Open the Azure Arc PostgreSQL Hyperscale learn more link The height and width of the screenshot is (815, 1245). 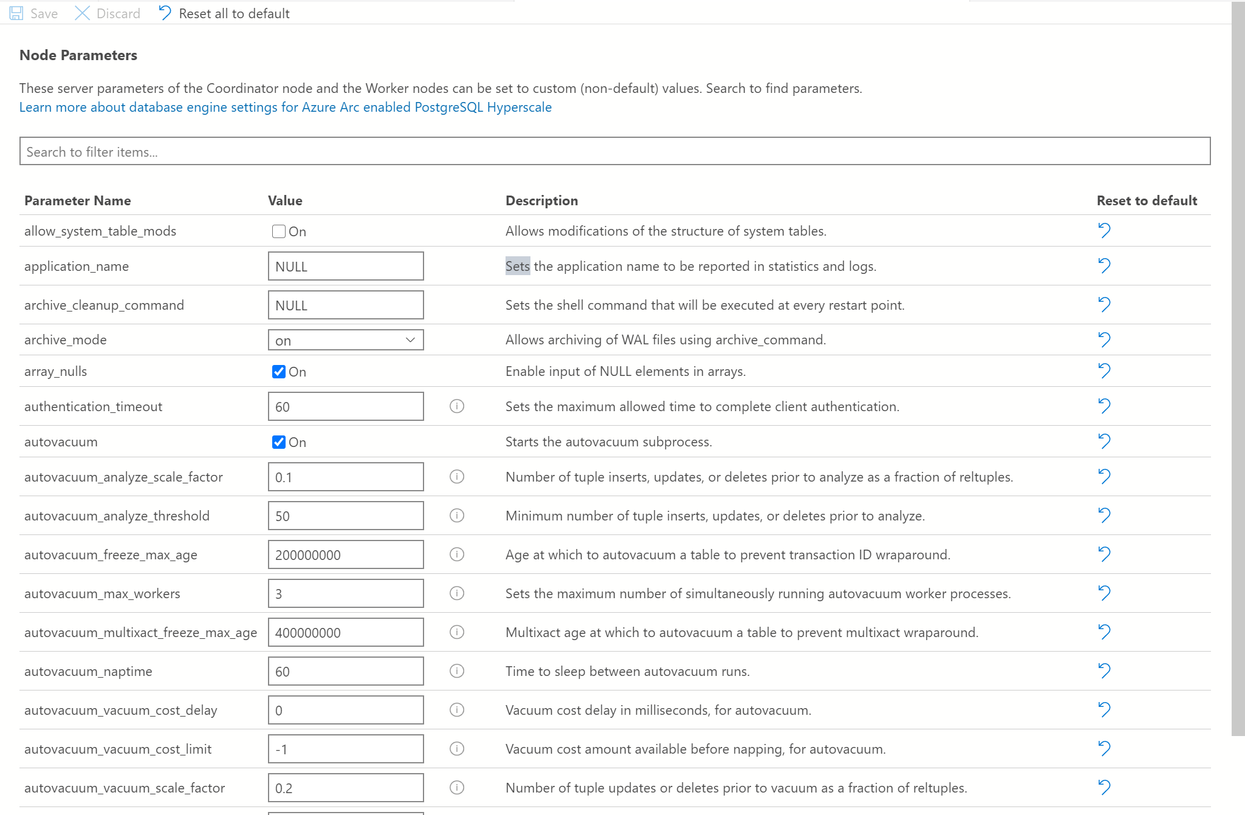tap(285, 107)
